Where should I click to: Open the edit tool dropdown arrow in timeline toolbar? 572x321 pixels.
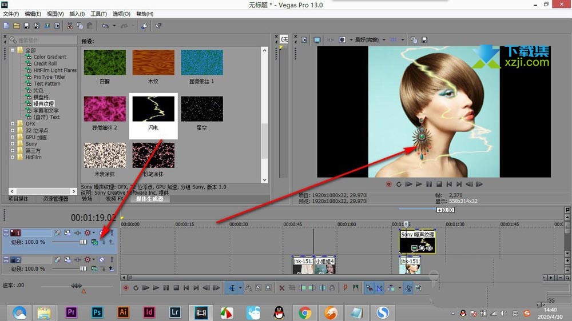click(240, 288)
